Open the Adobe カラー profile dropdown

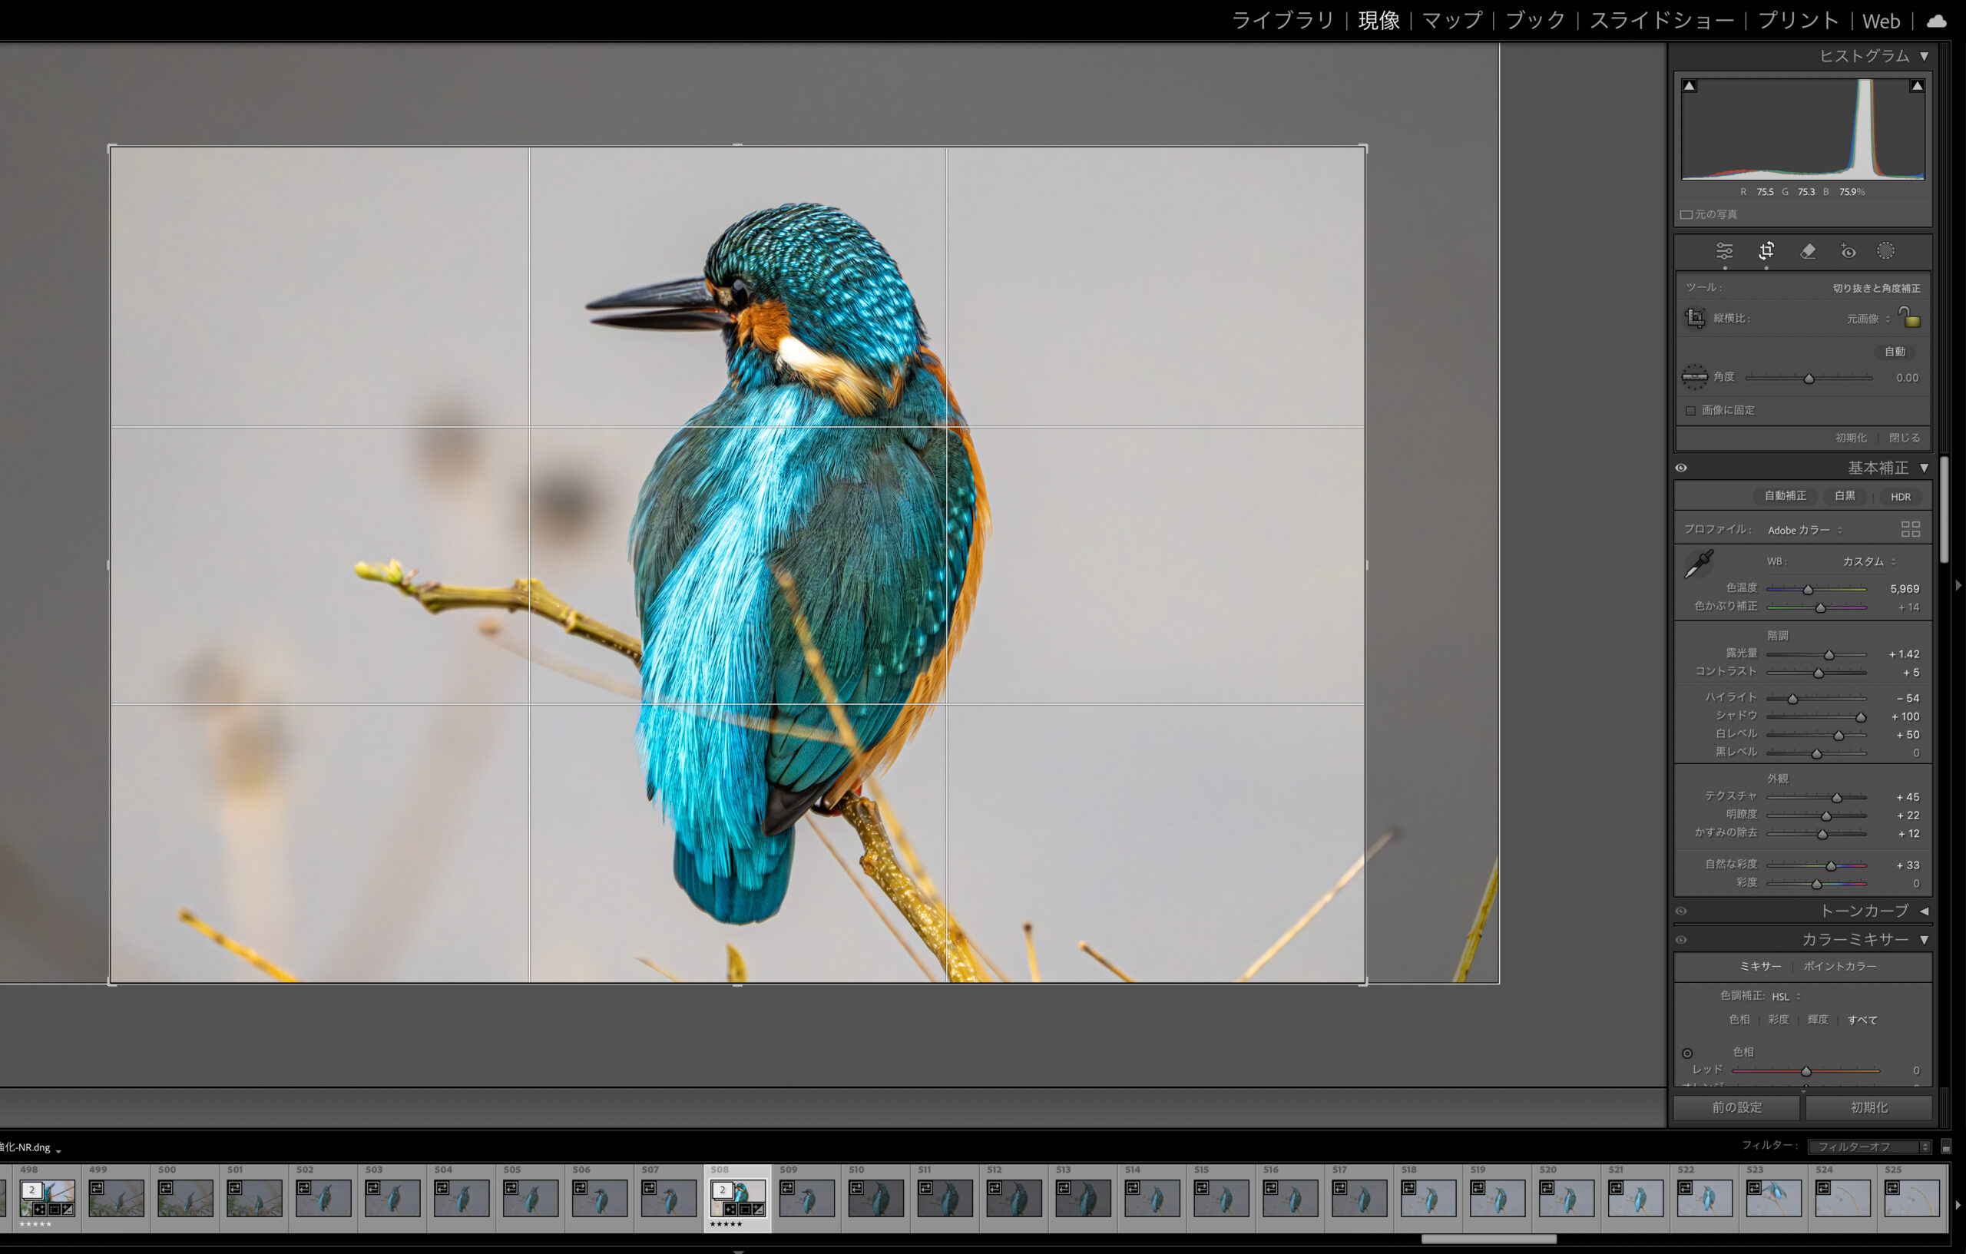[1805, 530]
